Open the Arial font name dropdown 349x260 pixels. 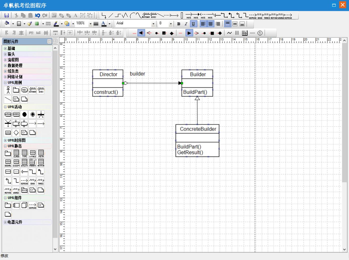tap(153, 24)
